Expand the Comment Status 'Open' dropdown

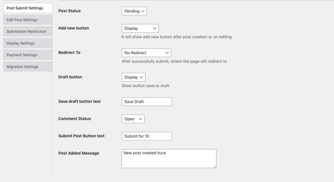tap(133, 119)
